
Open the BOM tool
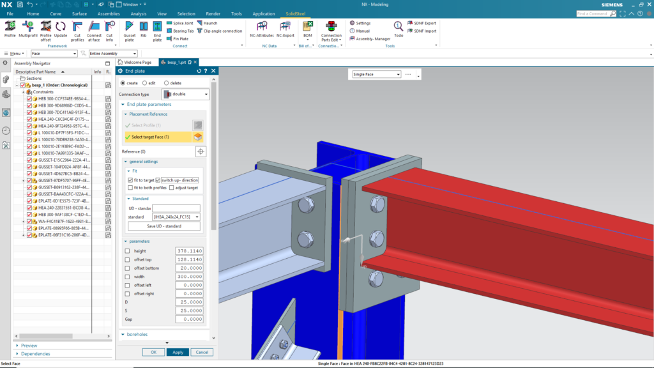click(x=308, y=30)
